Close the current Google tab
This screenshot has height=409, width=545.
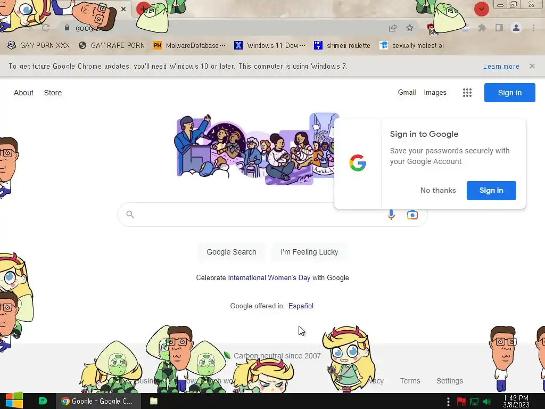coord(123,9)
